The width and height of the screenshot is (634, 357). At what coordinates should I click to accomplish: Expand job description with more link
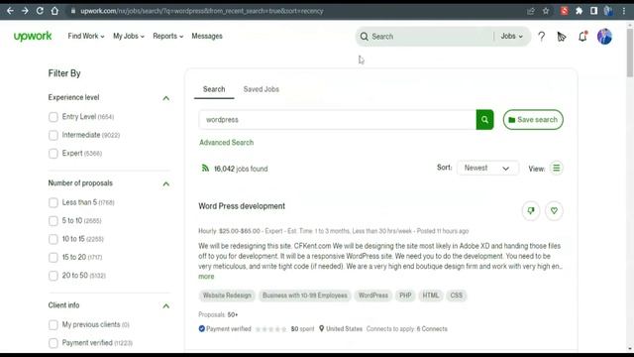click(x=206, y=277)
